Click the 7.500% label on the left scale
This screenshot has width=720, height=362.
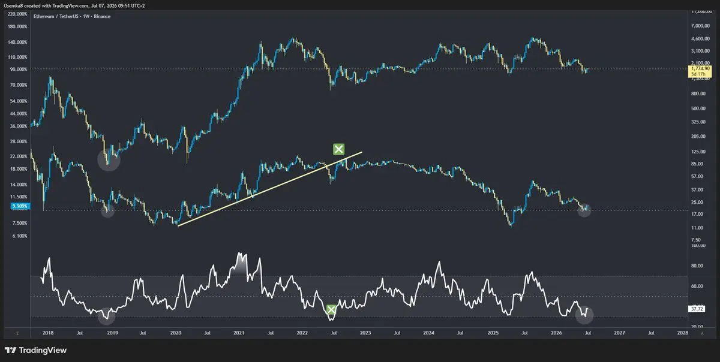[19, 223]
